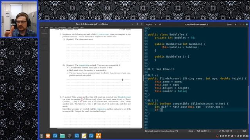Click the Ln 76, Col 10 status indicator
The image size is (250, 140).
point(225,131)
